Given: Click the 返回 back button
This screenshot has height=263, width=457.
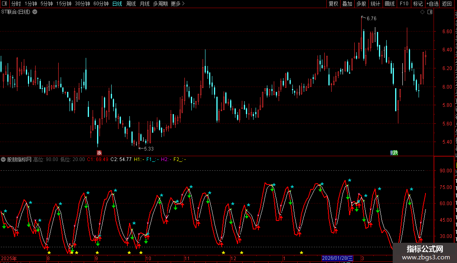Looking at the screenshot, I should click(447, 4).
